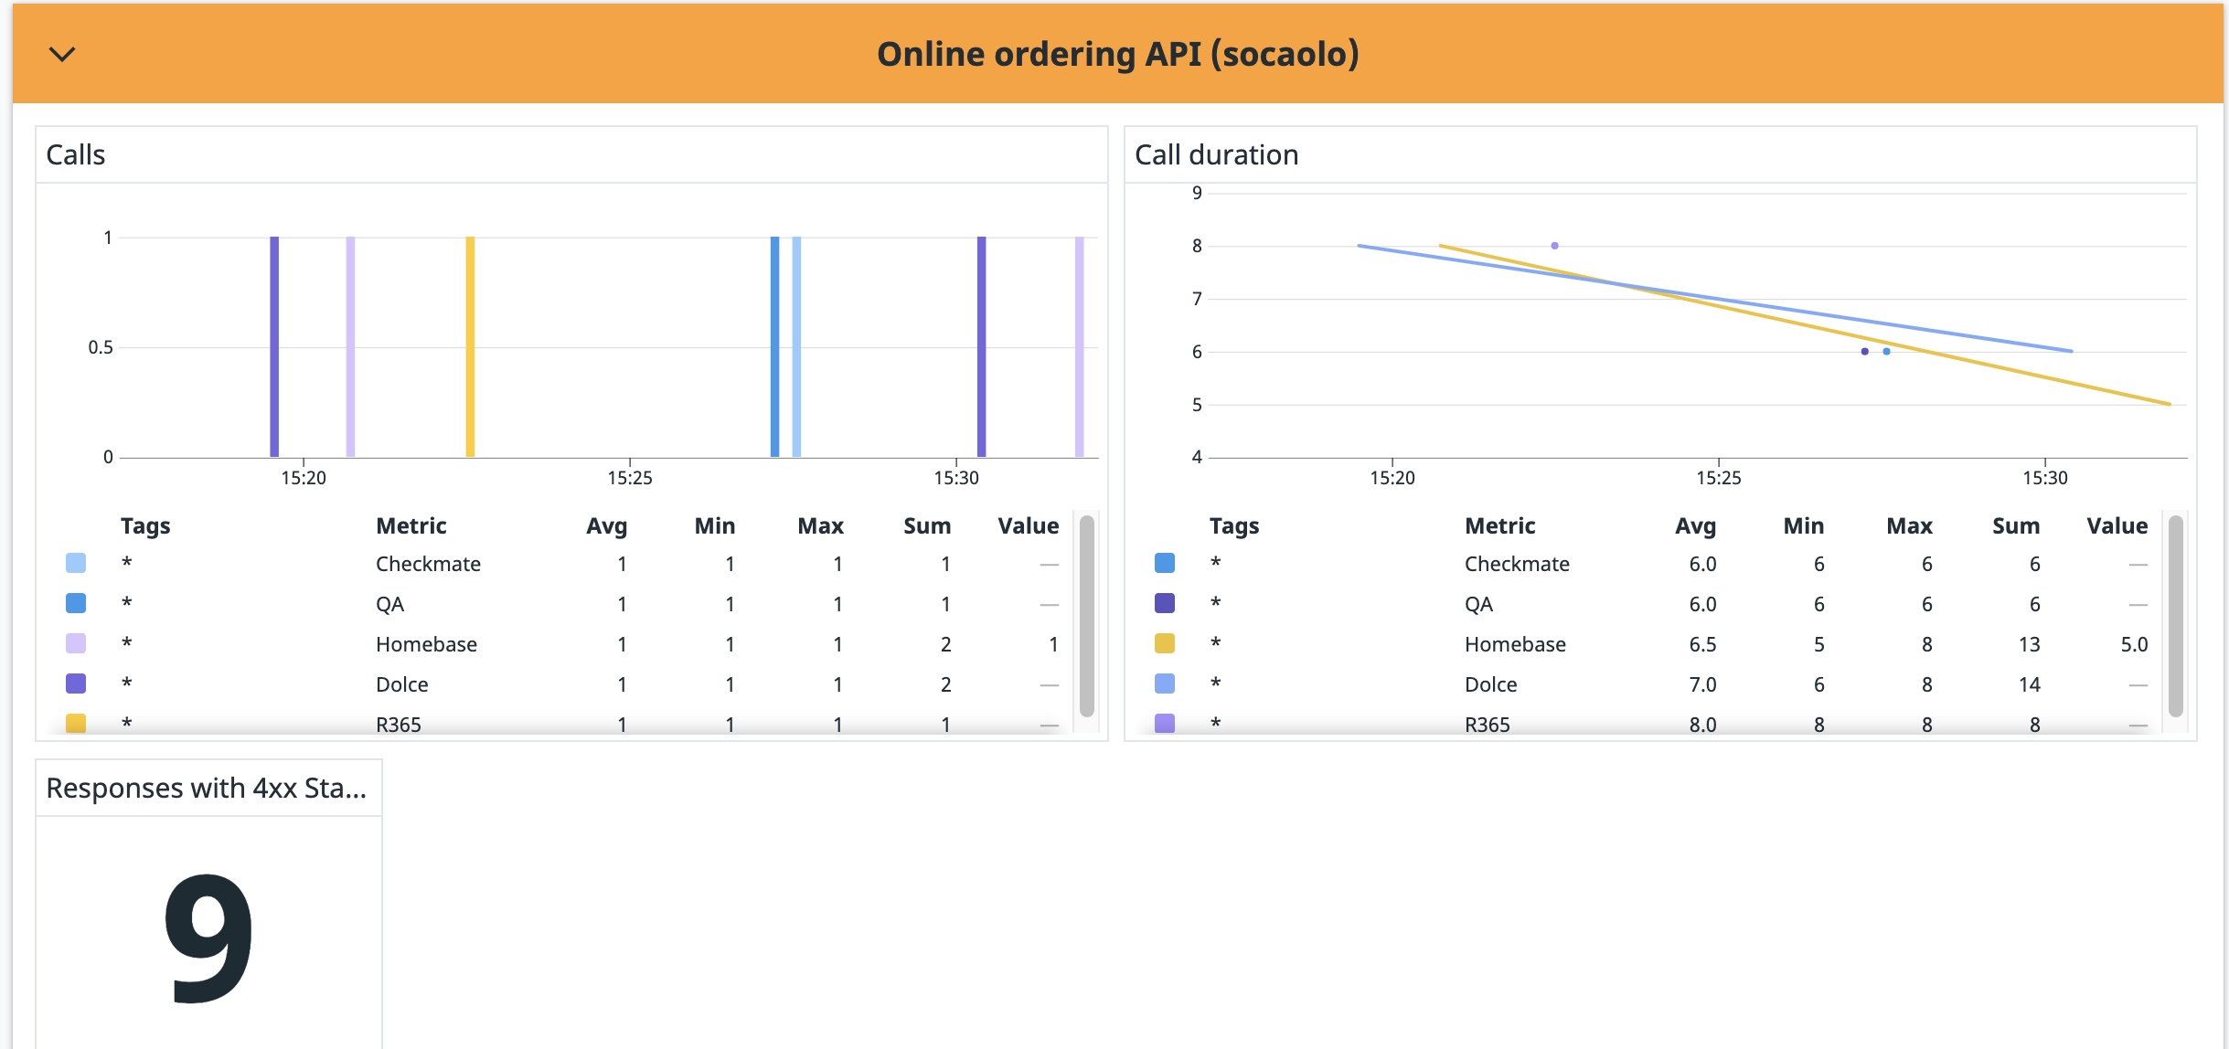Viewport: 2229px width, 1049px height.
Task: Click the 4xx responses value 9
Action: pyautogui.click(x=208, y=938)
